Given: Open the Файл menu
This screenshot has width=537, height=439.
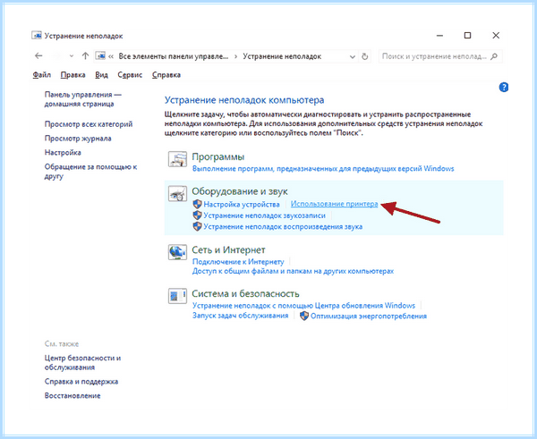Looking at the screenshot, I should [x=42, y=75].
